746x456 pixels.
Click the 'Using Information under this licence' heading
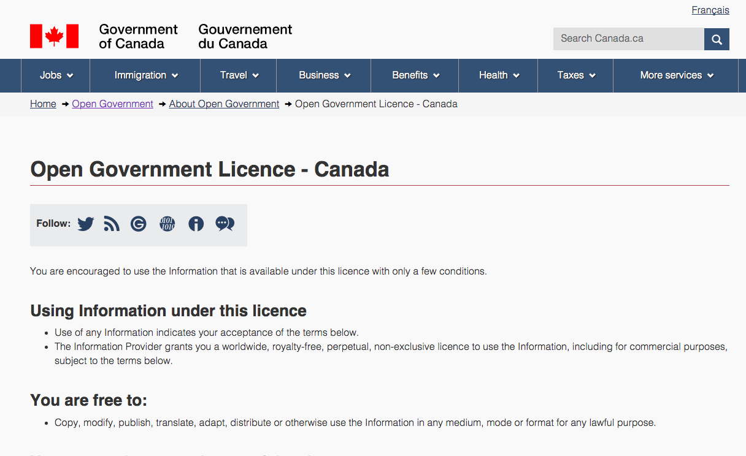coord(168,311)
